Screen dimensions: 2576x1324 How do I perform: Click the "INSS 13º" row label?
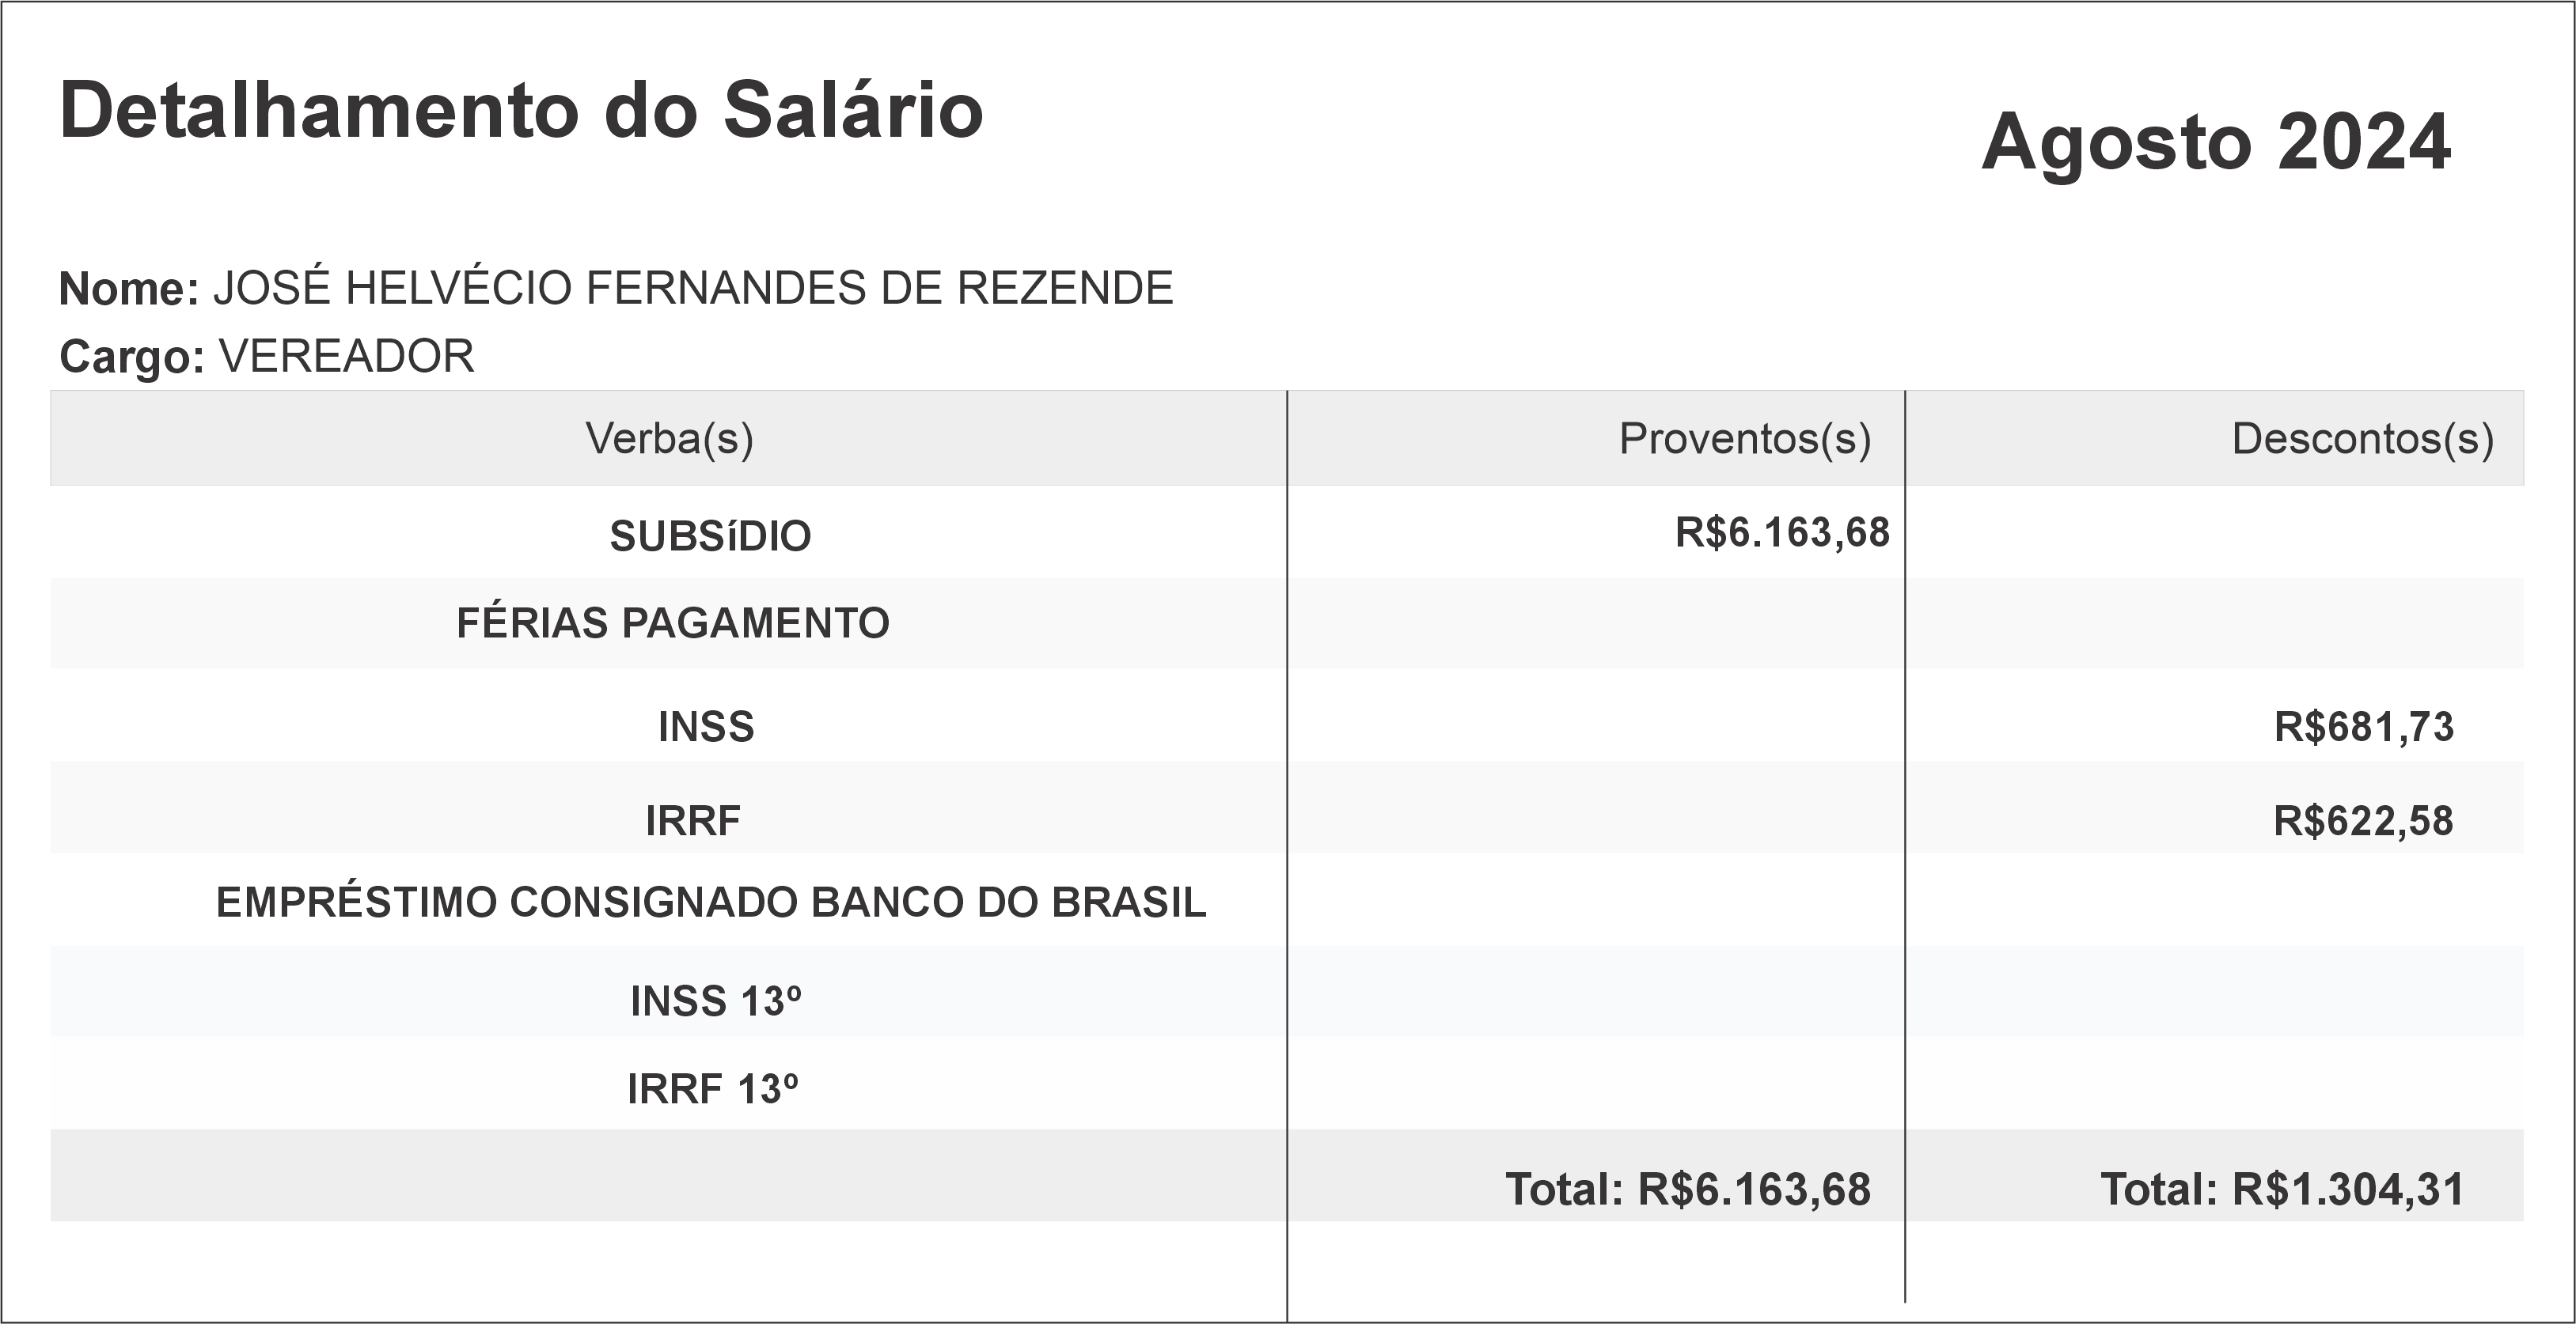point(715,1002)
